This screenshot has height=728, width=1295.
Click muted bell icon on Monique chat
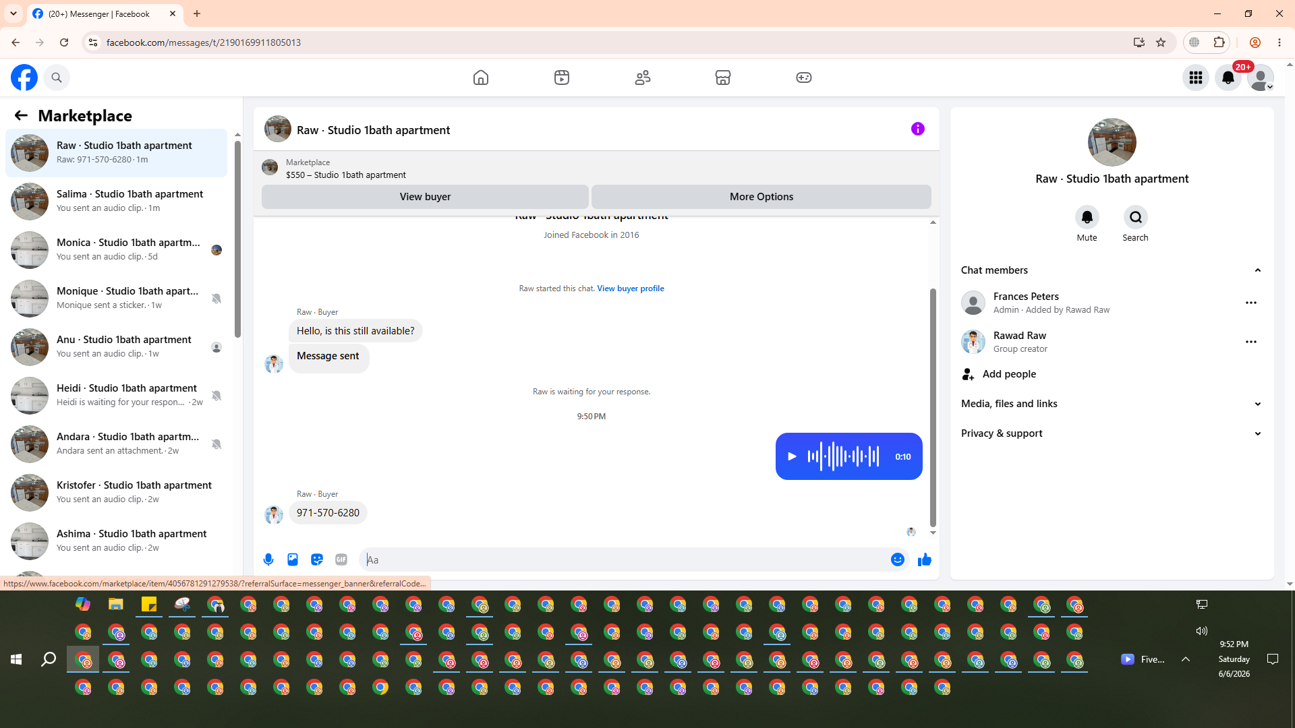point(217,299)
